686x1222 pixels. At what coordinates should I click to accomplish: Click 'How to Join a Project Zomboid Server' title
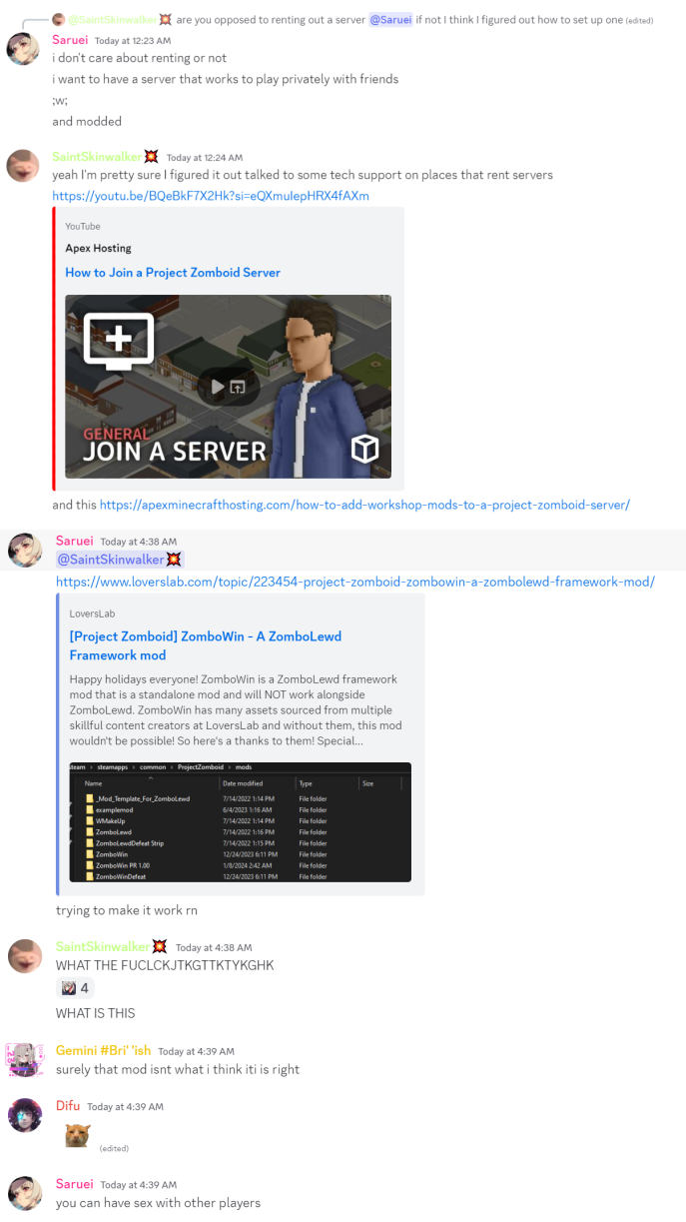(173, 272)
